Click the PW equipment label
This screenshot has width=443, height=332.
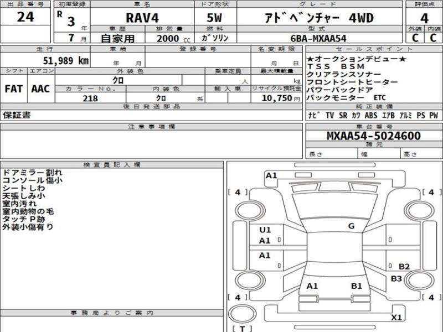tap(433, 116)
